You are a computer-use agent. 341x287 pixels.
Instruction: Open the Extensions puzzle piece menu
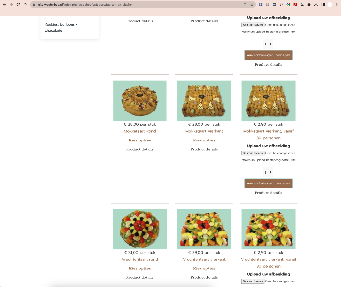[x=309, y=5]
